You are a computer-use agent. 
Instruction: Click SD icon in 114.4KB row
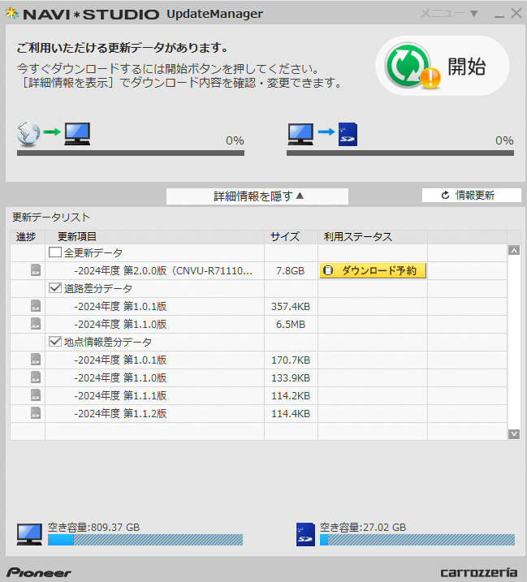[x=36, y=412]
